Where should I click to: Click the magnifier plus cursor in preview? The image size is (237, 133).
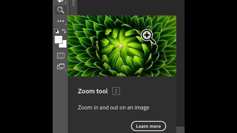click(148, 36)
